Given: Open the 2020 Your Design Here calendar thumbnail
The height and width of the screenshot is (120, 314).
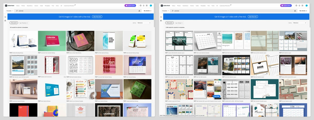Looking at the screenshot, I should [x=80, y=65].
